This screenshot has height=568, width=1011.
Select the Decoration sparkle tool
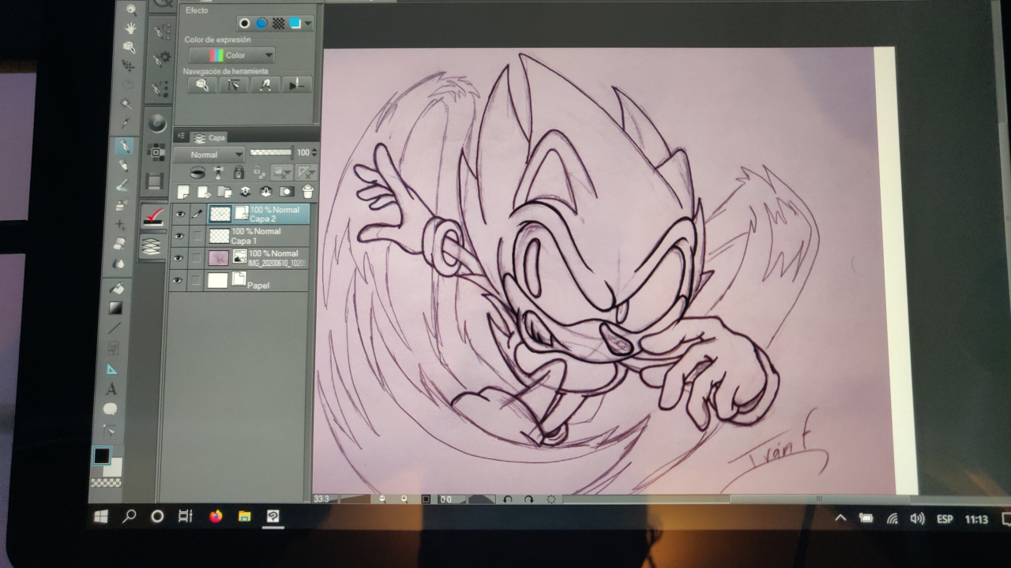[121, 225]
